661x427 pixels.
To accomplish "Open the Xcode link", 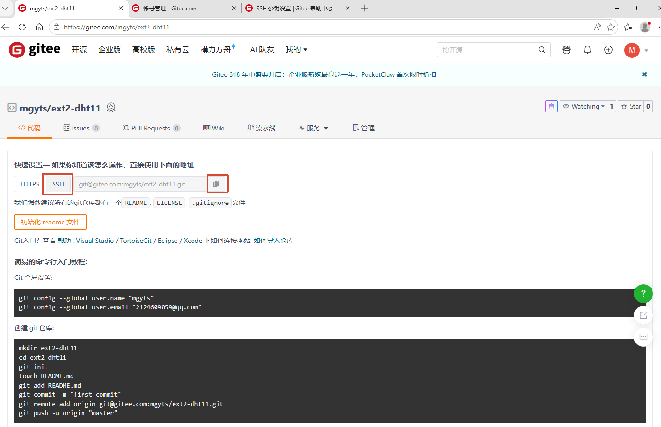I will tap(193, 241).
